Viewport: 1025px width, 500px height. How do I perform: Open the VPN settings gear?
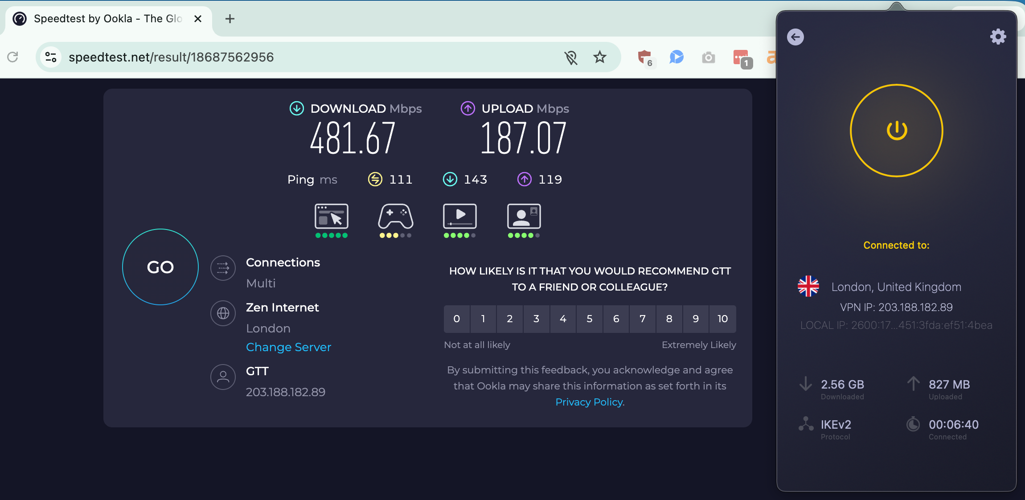click(998, 37)
